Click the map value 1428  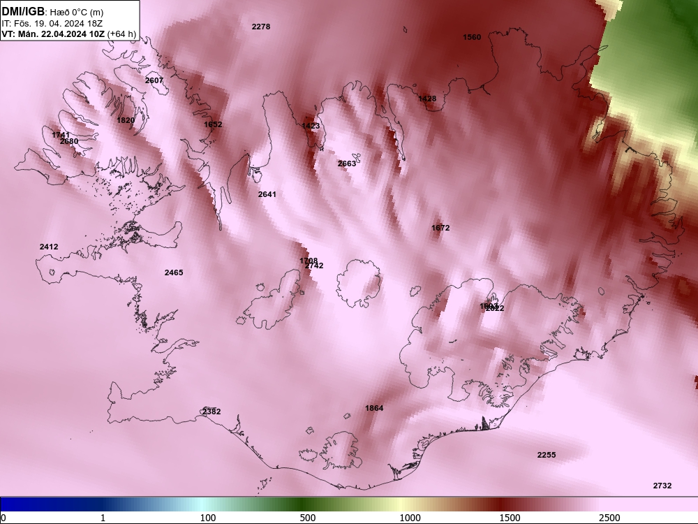[x=427, y=99]
